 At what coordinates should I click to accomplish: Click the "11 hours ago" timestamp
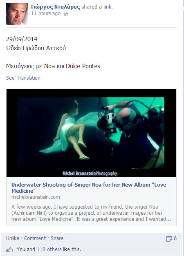[x=46, y=13]
